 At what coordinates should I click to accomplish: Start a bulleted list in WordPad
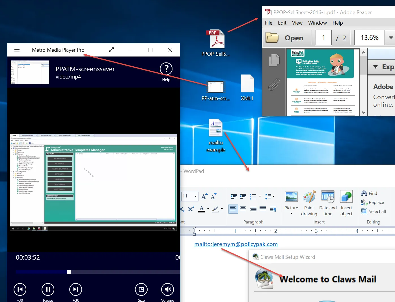(x=253, y=196)
